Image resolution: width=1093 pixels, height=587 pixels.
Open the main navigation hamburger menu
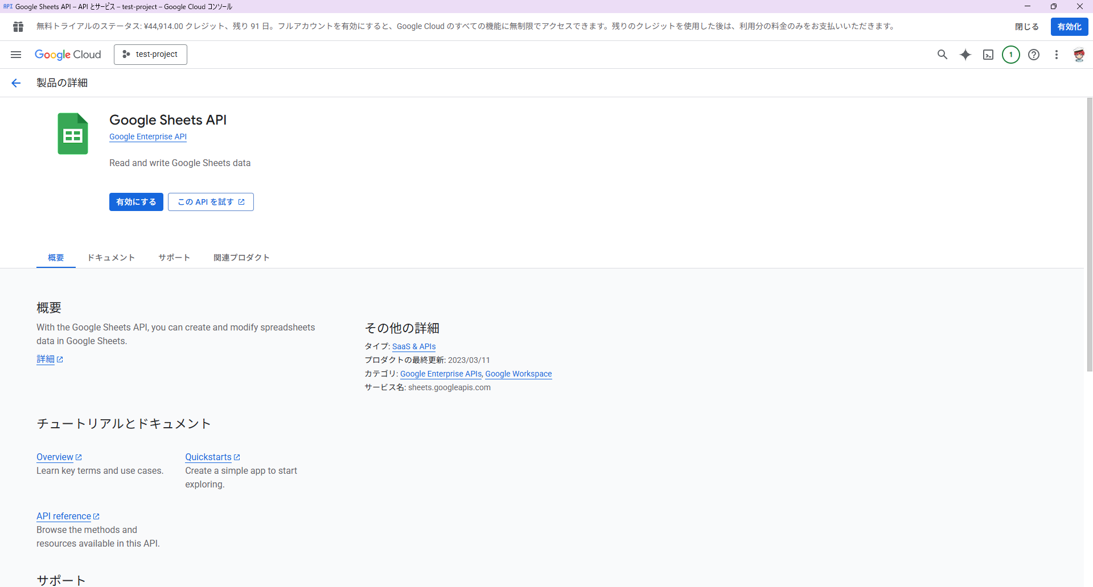[16, 55]
